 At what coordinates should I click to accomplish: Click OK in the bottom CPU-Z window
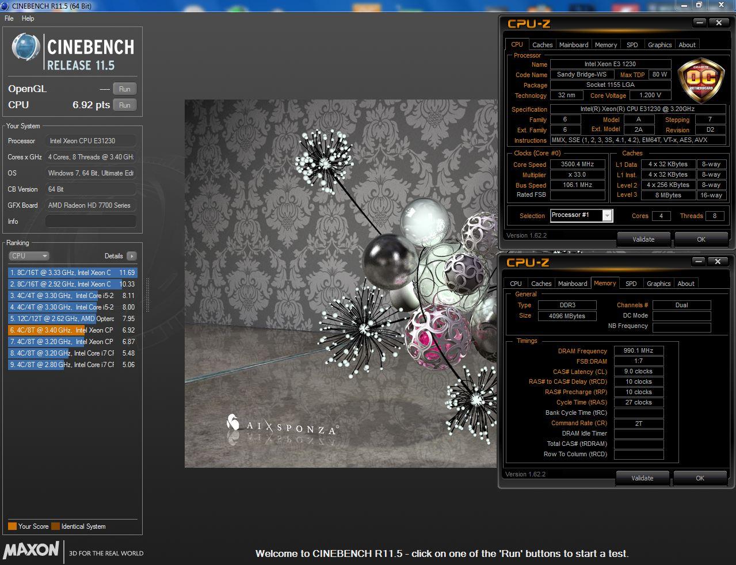pos(700,478)
